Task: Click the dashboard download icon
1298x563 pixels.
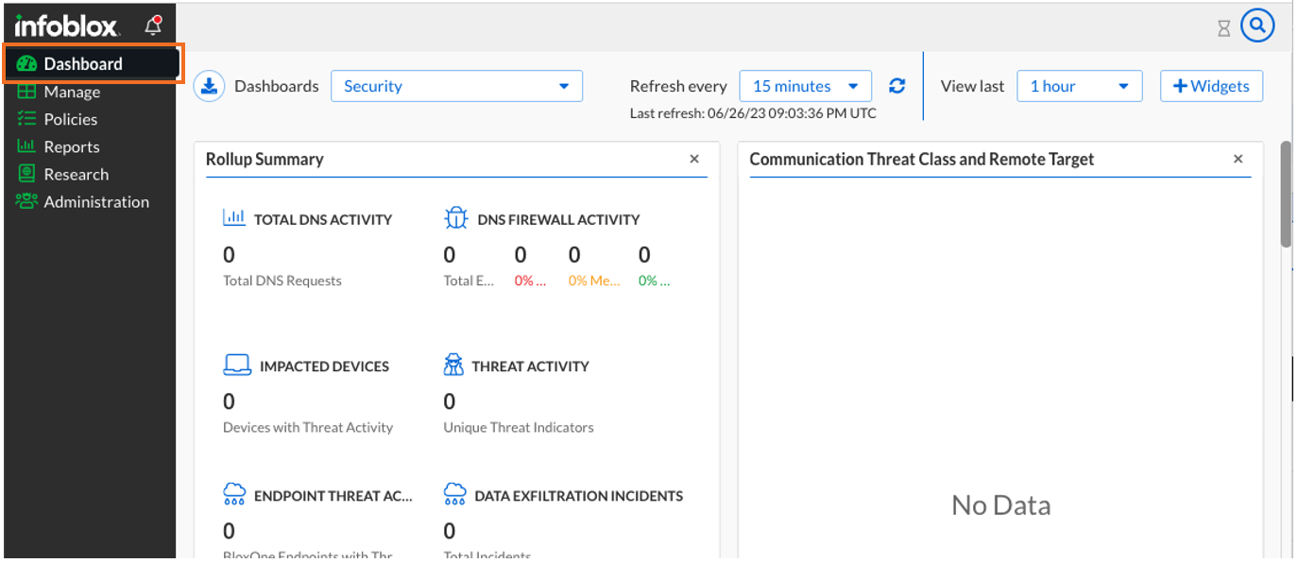Action: point(209,86)
